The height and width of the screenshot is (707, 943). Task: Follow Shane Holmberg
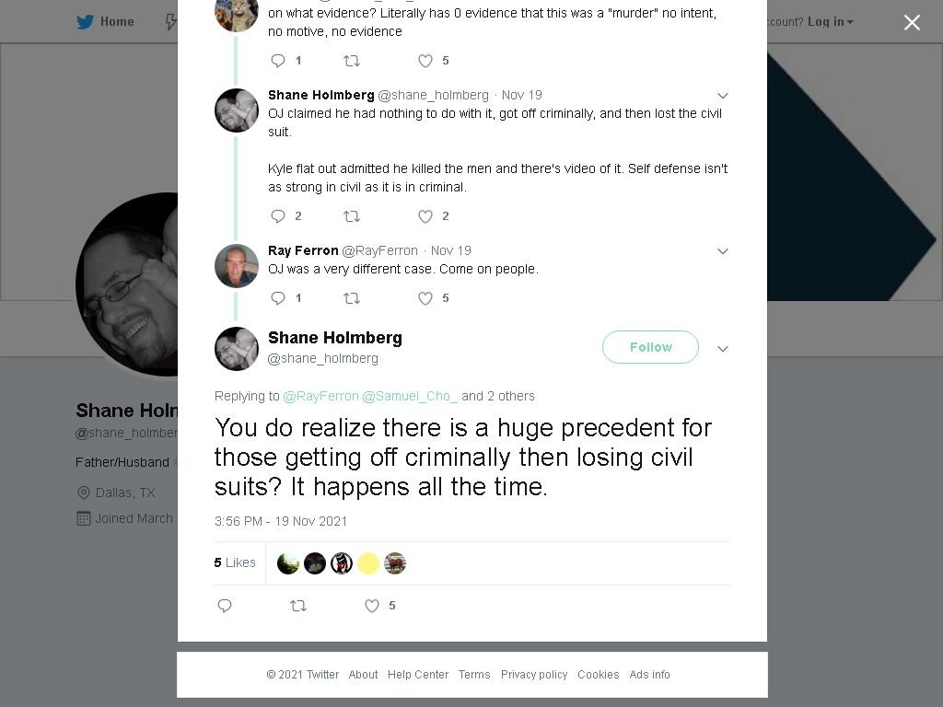(x=650, y=347)
